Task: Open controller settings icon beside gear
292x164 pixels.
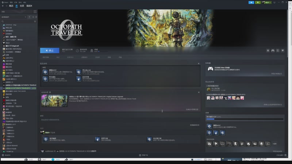Action: pyautogui.click(x=273, y=50)
